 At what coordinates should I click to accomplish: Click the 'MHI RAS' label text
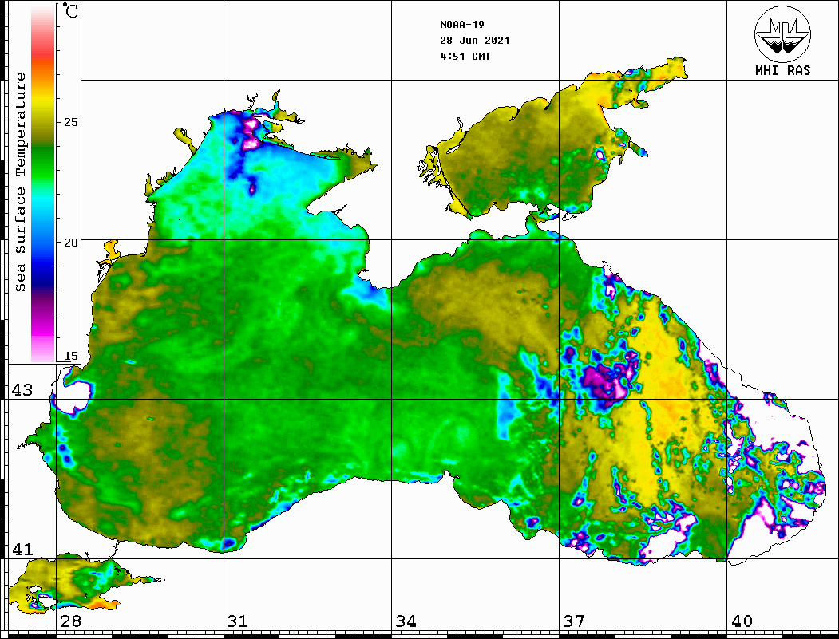pos(783,70)
